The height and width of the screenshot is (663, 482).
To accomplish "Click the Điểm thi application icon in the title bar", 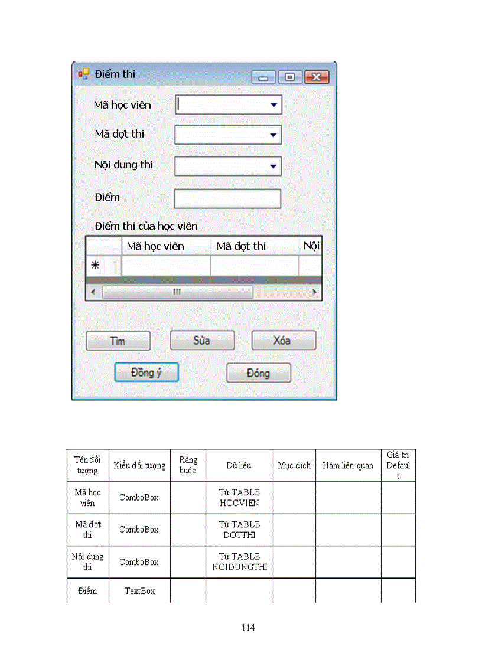I will pos(83,74).
